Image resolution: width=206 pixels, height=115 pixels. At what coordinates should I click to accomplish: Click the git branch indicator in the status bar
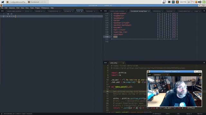(157, 114)
